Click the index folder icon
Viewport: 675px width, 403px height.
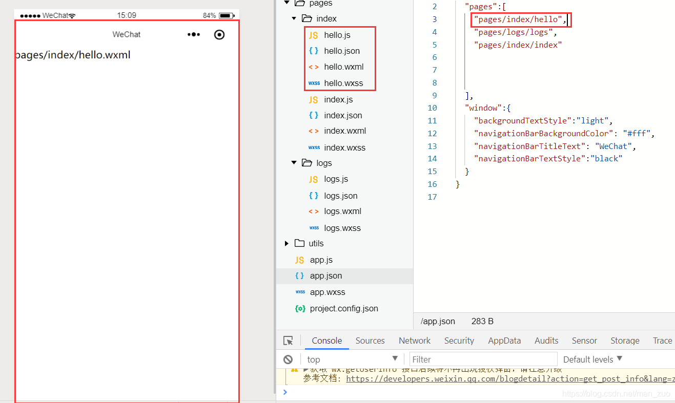[x=307, y=18]
